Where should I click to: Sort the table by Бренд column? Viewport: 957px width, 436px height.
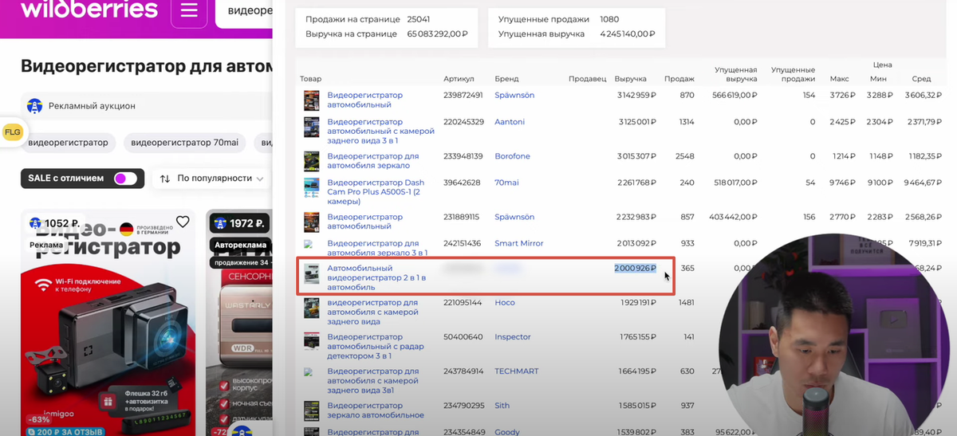pos(506,79)
